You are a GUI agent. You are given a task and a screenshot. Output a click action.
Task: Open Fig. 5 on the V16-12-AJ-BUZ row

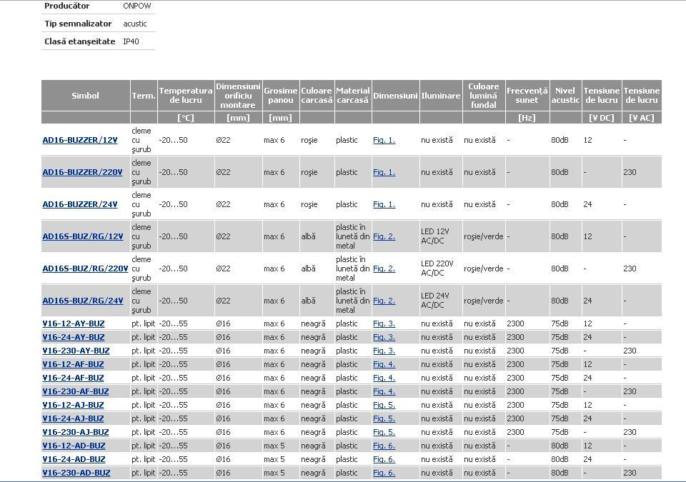tap(384, 405)
